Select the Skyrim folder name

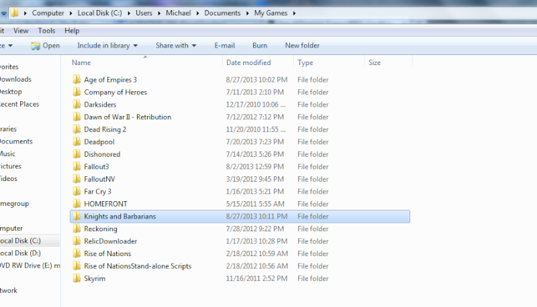pyautogui.click(x=95, y=279)
